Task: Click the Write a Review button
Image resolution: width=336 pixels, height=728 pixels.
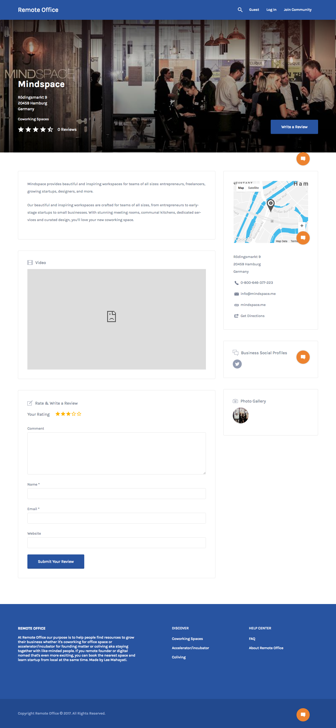Action: point(294,127)
